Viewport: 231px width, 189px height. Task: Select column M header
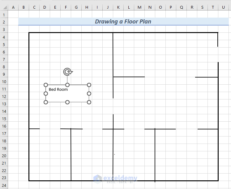tap(139, 7)
